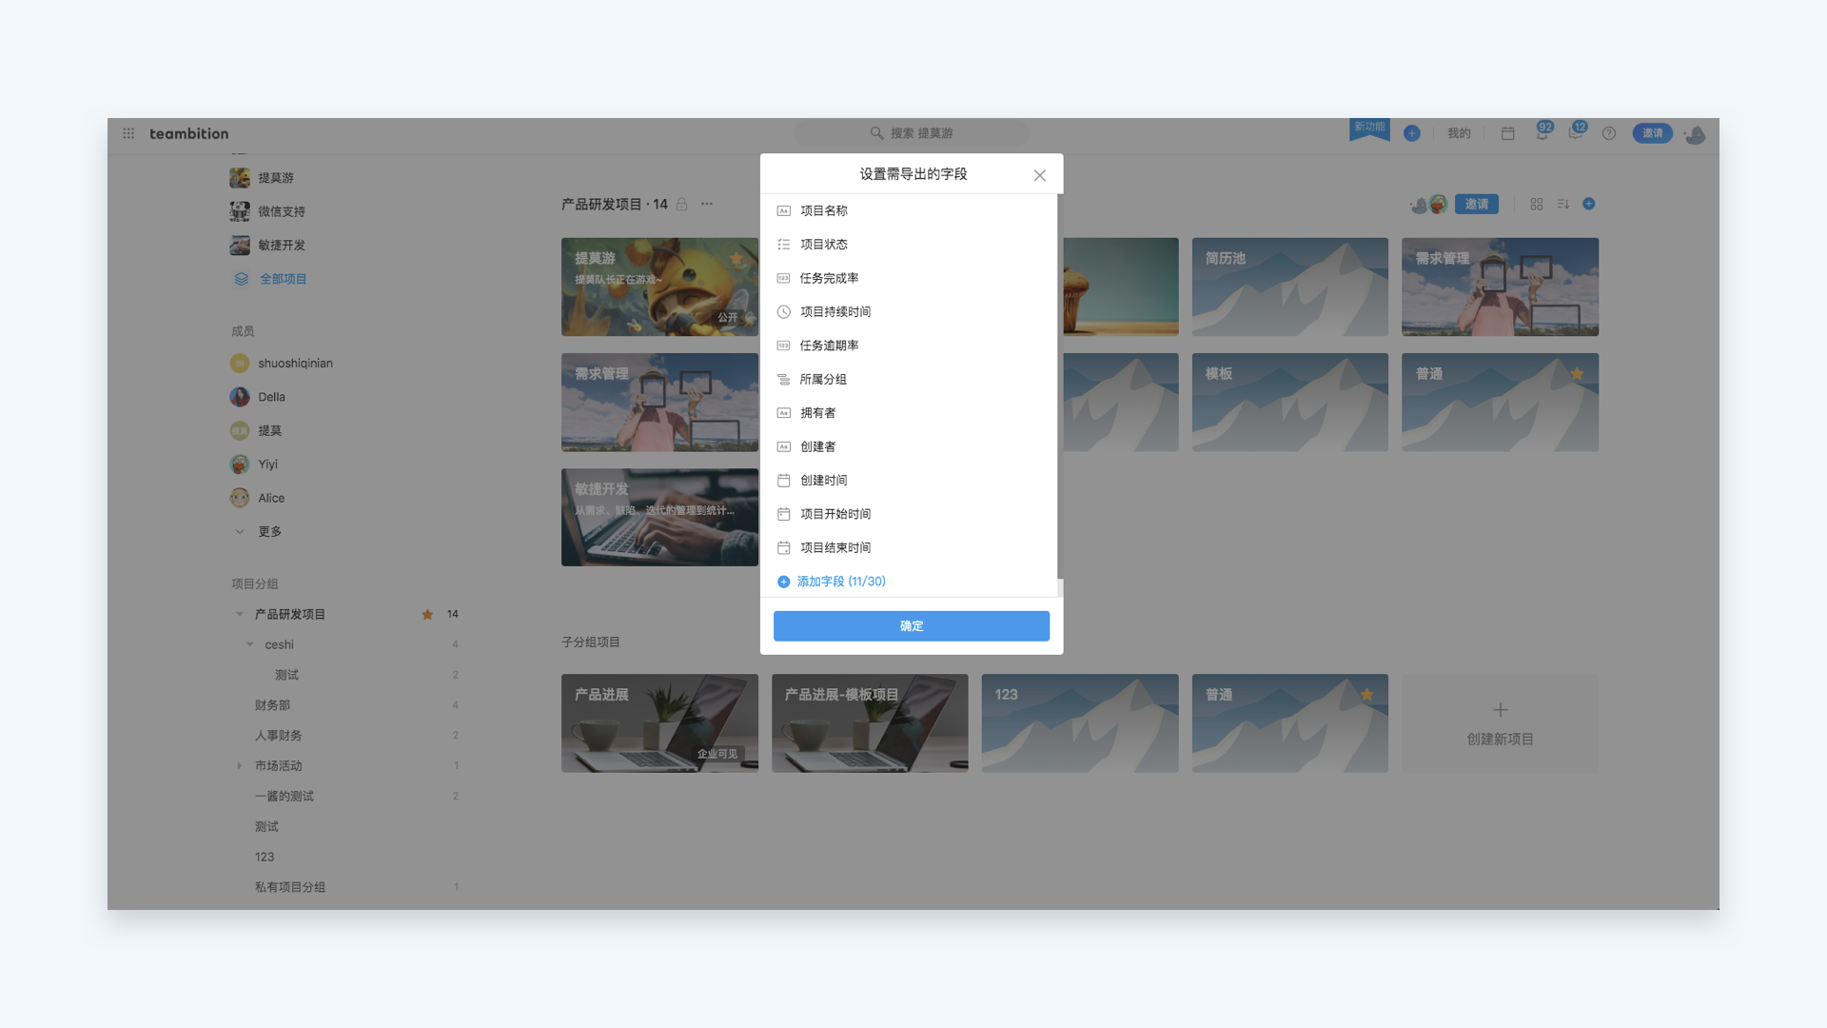Click the text icon beside 项目名称
This screenshot has width=1827, height=1028.
coord(783,211)
